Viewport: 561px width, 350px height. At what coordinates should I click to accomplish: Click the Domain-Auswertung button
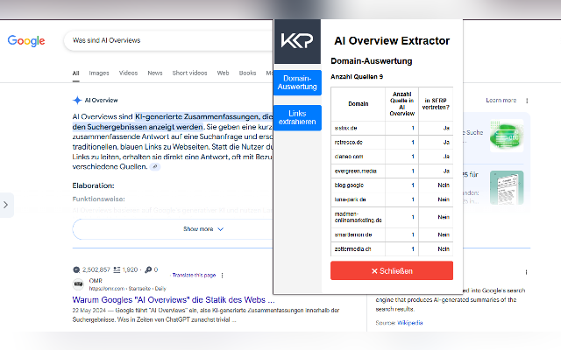(x=297, y=82)
